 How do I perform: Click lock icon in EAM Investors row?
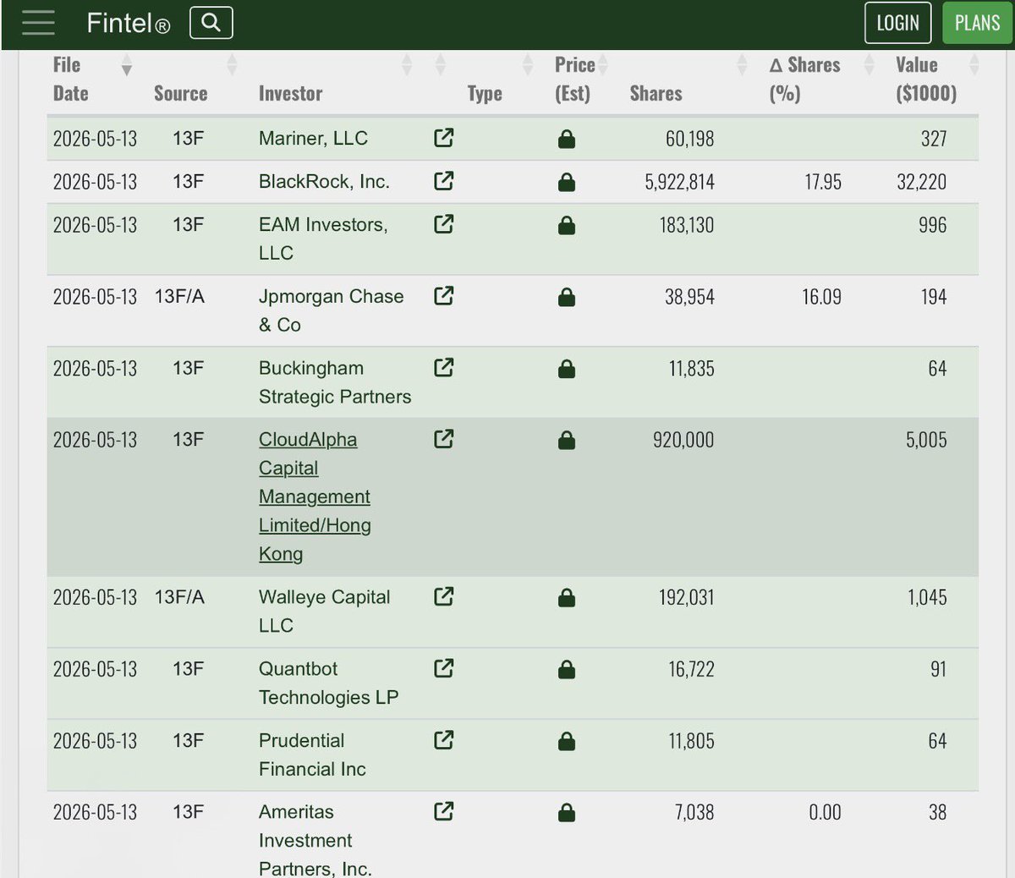pyautogui.click(x=567, y=225)
